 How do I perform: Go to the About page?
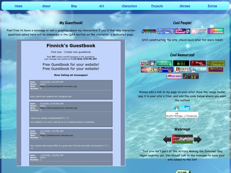[x=46, y=6]
